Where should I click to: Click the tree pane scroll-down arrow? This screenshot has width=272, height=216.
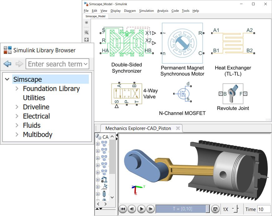(x=112, y=197)
